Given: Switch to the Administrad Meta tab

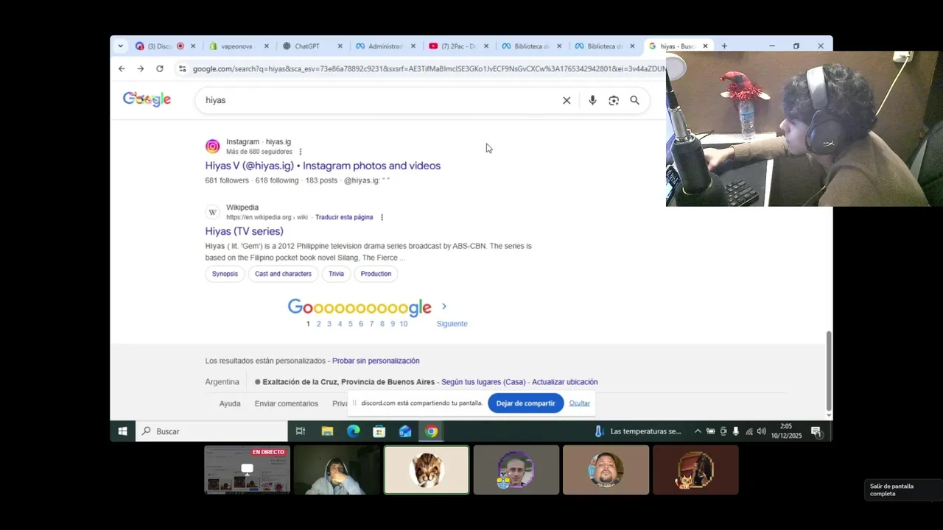Looking at the screenshot, I should (x=385, y=46).
